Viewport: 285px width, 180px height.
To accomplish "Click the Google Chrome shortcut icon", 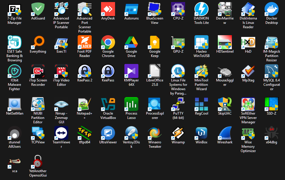I will [108, 42].
